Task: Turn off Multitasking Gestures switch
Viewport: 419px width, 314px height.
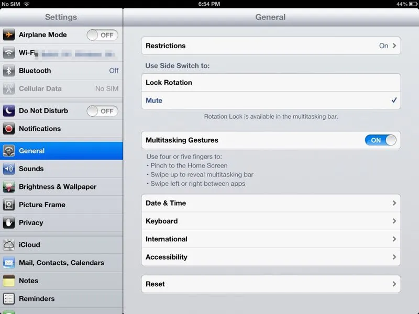Action: 380,140
